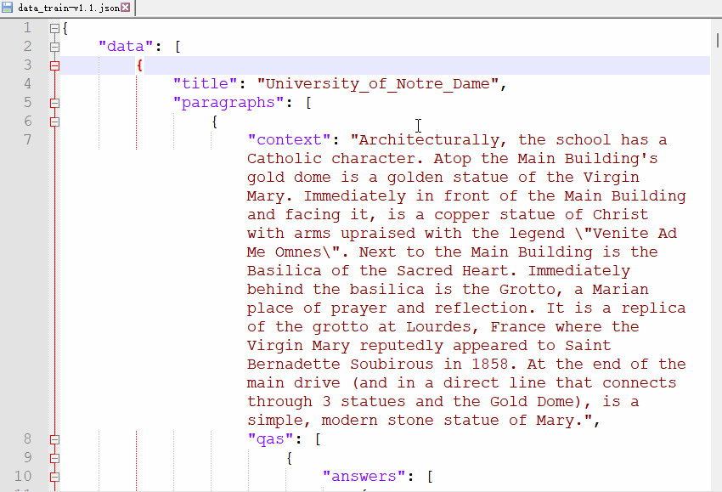Click the "title" key text

206,84
